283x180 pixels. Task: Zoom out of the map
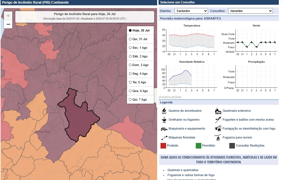pos(8,25)
